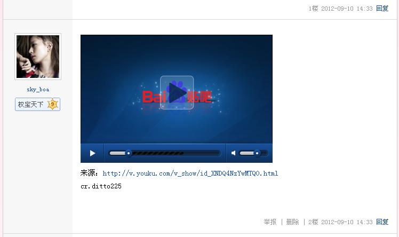Report the 2楼 post via 举报

[270, 222]
